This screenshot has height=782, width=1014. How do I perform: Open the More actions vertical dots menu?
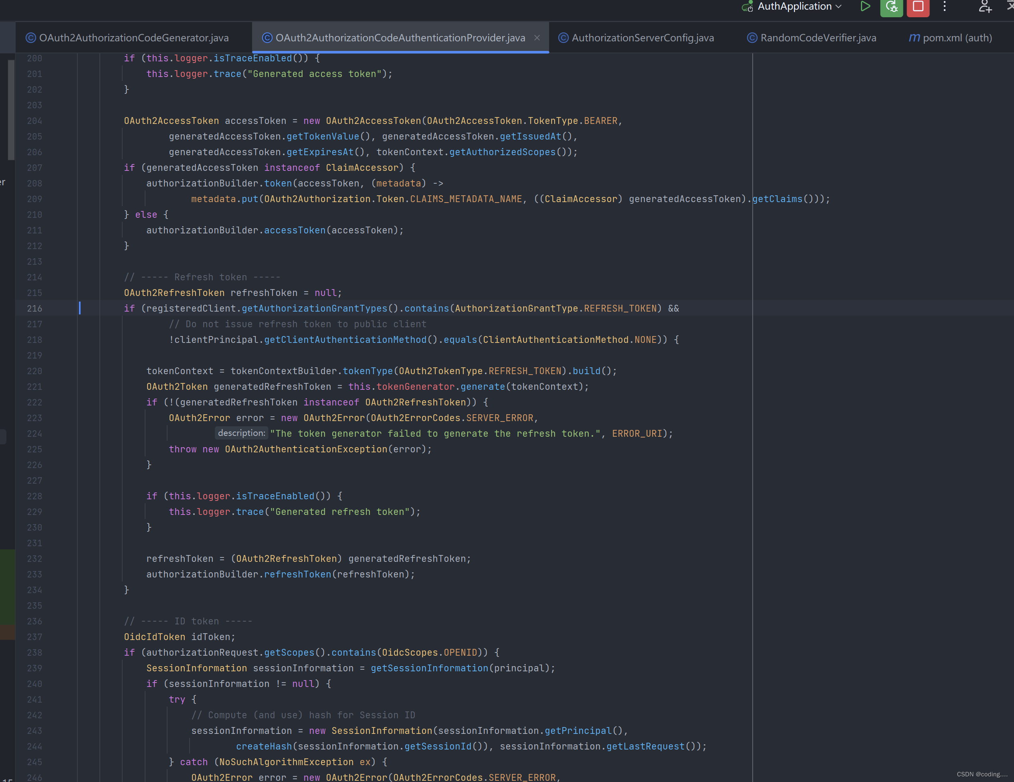(x=944, y=6)
